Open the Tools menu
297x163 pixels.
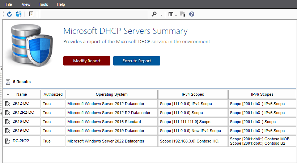43,4
